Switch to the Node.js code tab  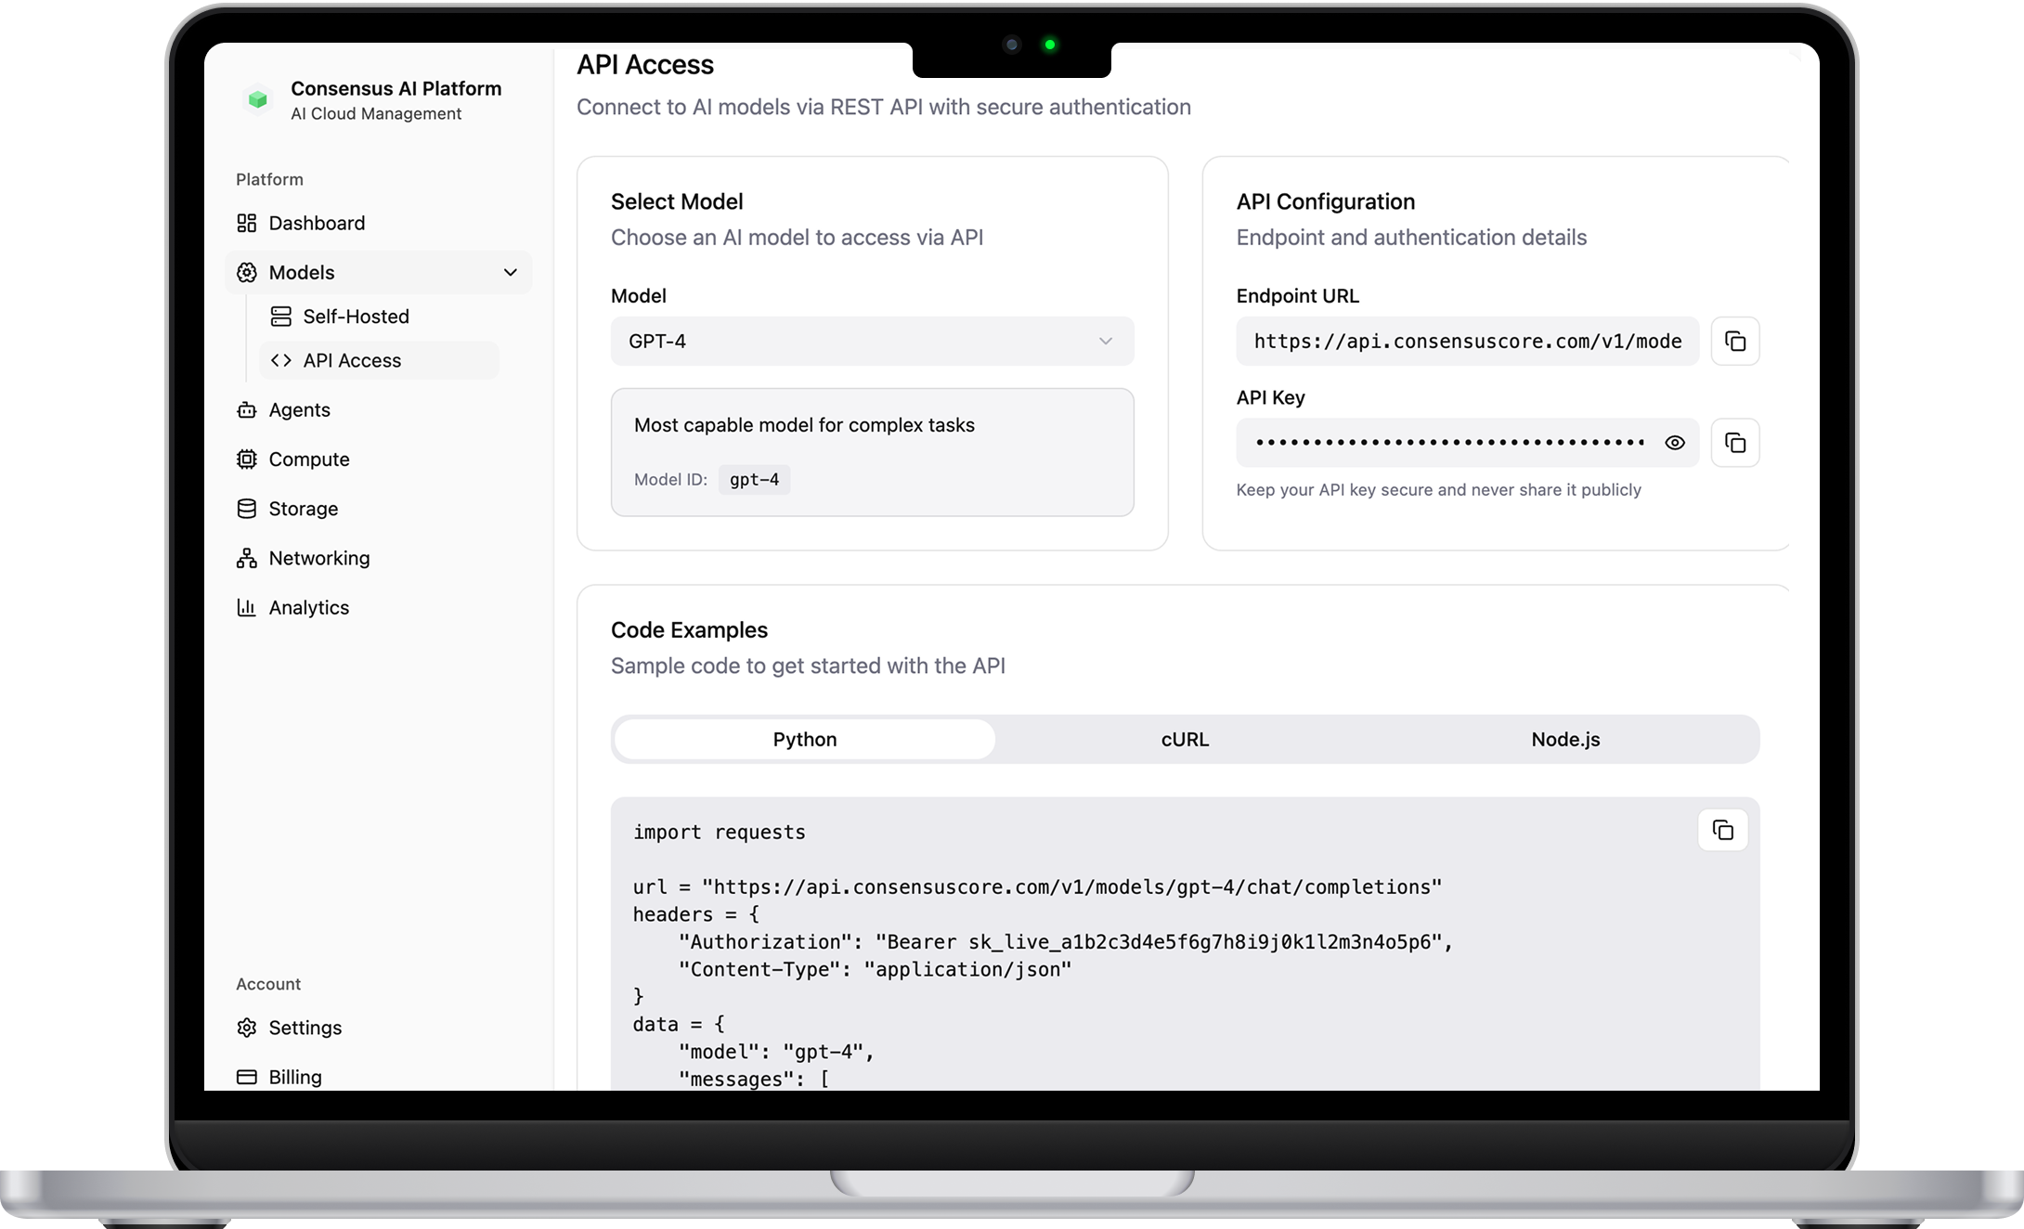coord(1564,739)
